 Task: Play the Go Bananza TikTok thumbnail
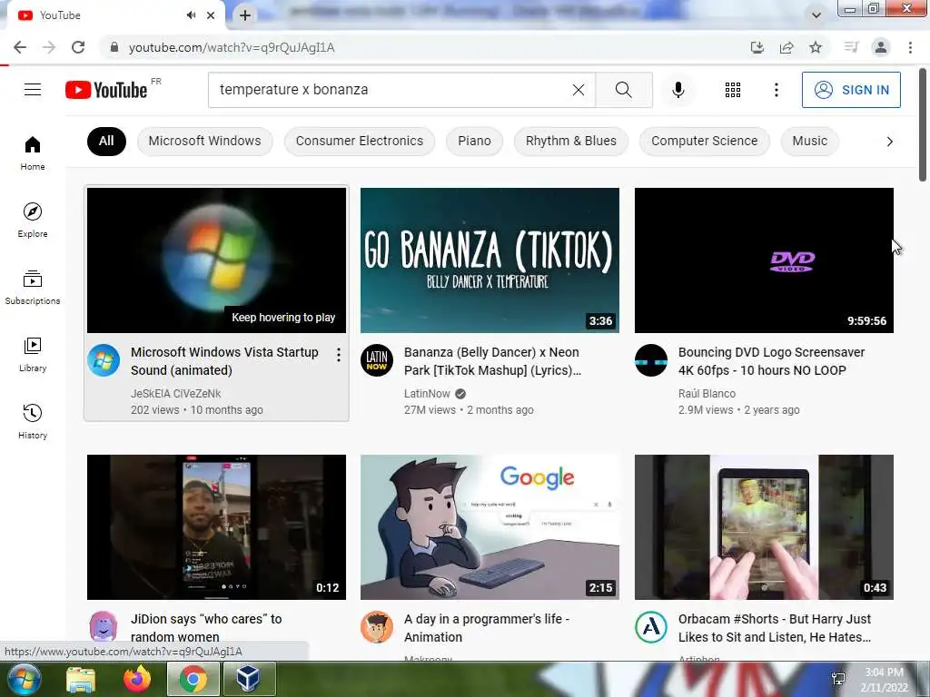click(x=490, y=260)
